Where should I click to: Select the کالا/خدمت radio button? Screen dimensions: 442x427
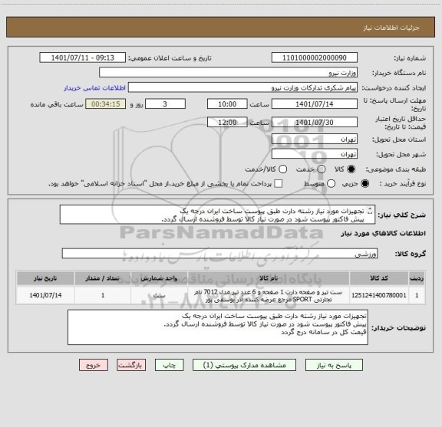[282, 169]
